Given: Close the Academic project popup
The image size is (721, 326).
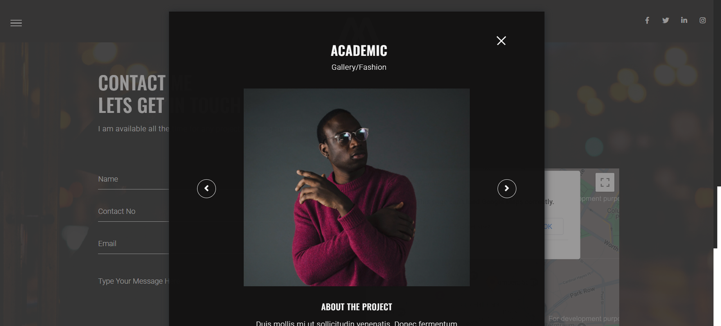Looking at the screenshot, I should pos(501,41).
